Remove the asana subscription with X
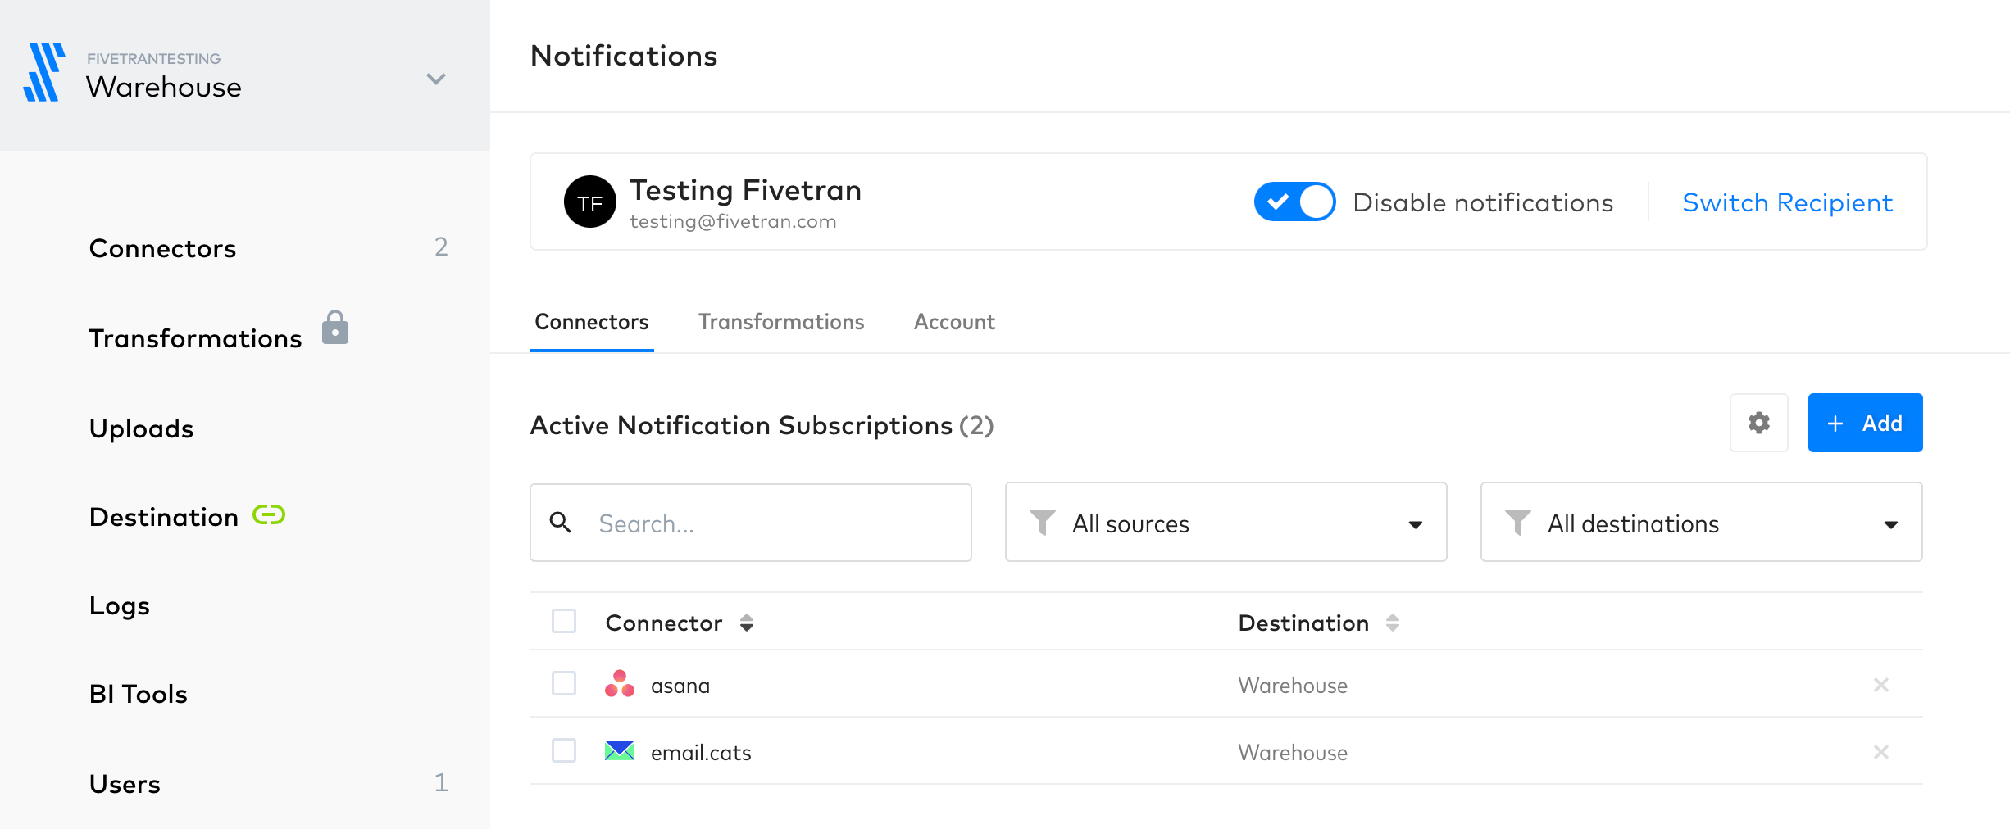The width and height of the screenshot is (2010, 829). tap(1881, 685)
